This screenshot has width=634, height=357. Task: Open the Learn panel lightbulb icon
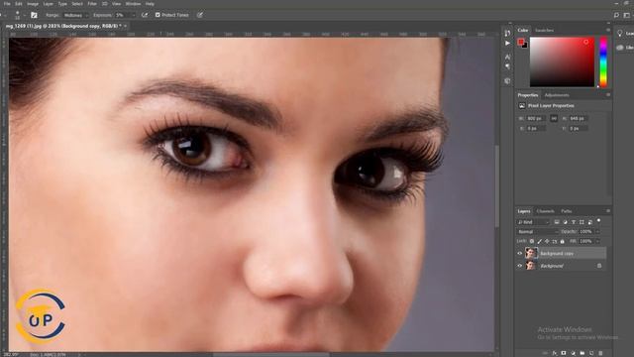click(x=620, y=33)
